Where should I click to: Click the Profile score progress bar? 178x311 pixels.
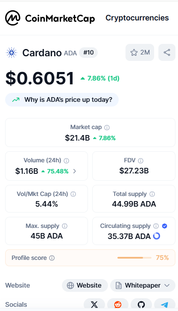coord(134,258)
